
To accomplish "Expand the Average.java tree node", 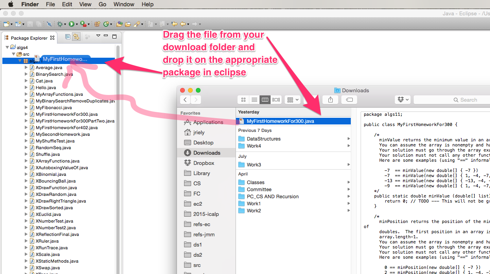I will [26, 68].
